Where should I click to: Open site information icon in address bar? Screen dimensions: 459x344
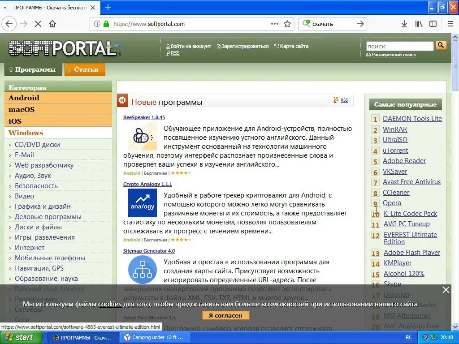pos(97,24)
